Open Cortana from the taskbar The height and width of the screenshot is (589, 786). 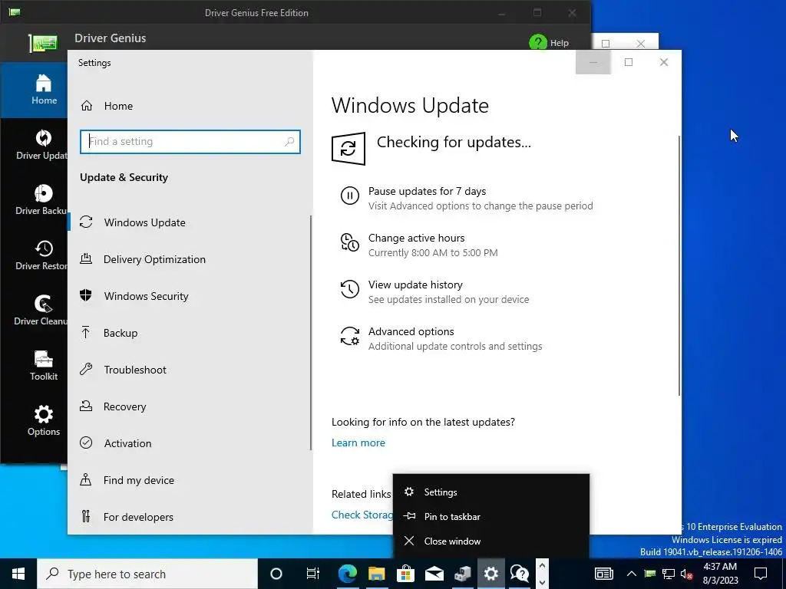click(x=276, y=574)
